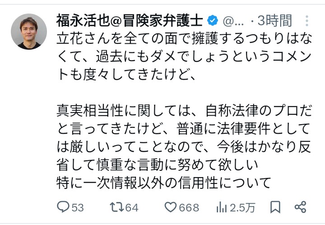Click the blue verified badge
325x225 pixels.
(213, 21)
